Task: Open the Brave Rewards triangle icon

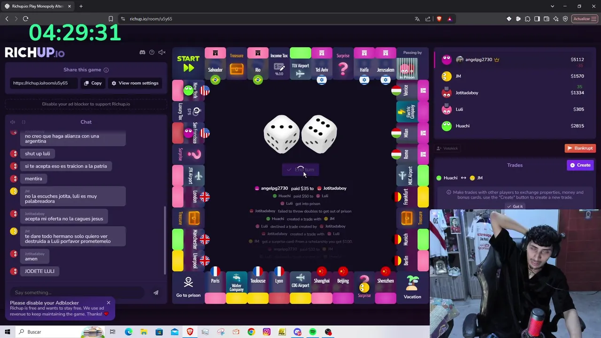Action: point(449,19)
